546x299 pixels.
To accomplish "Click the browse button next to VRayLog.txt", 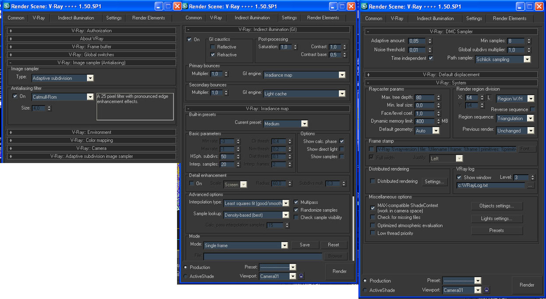I will coord(531,185).
